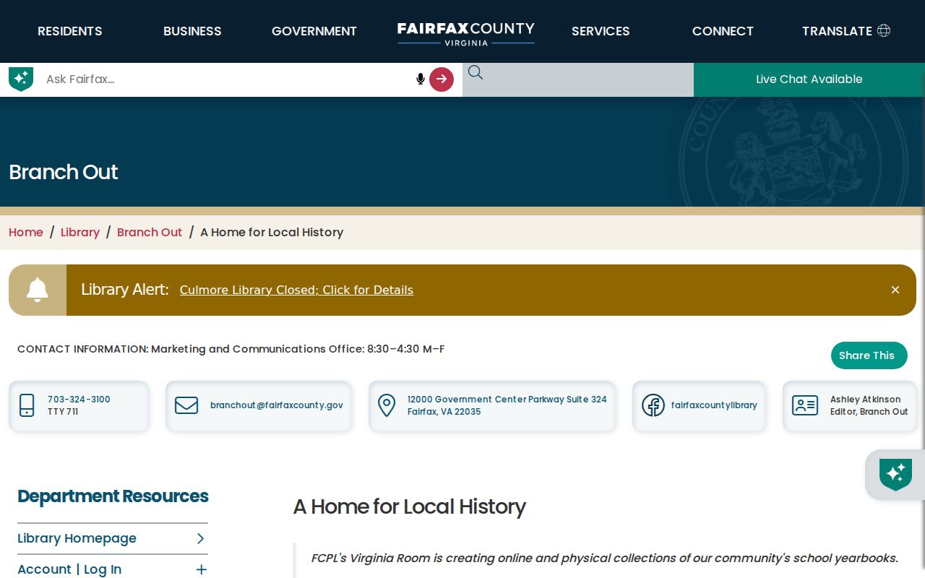This screenshot has width=925, height=578.
Task: Open site search via magnifying glass icon
Action: coord(476,72)
